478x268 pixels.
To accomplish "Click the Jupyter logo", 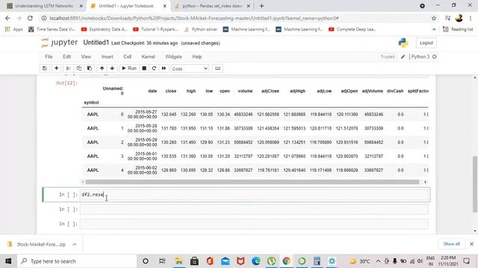I will pyautogui.click(x=60, y=42).
